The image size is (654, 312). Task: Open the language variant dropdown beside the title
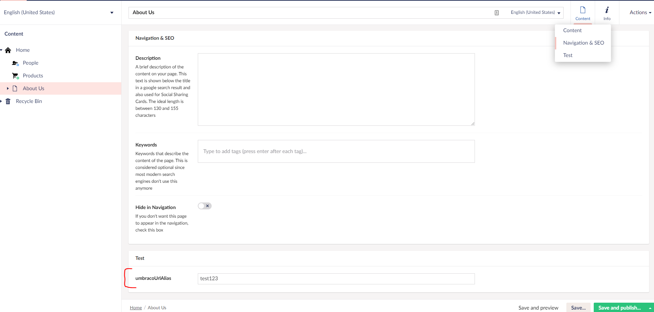[x=535, y=12]
